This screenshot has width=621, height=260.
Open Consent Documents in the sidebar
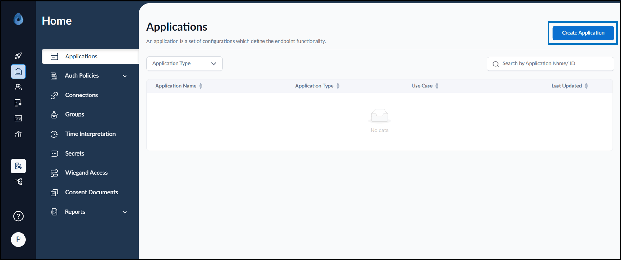pos(90,192)
